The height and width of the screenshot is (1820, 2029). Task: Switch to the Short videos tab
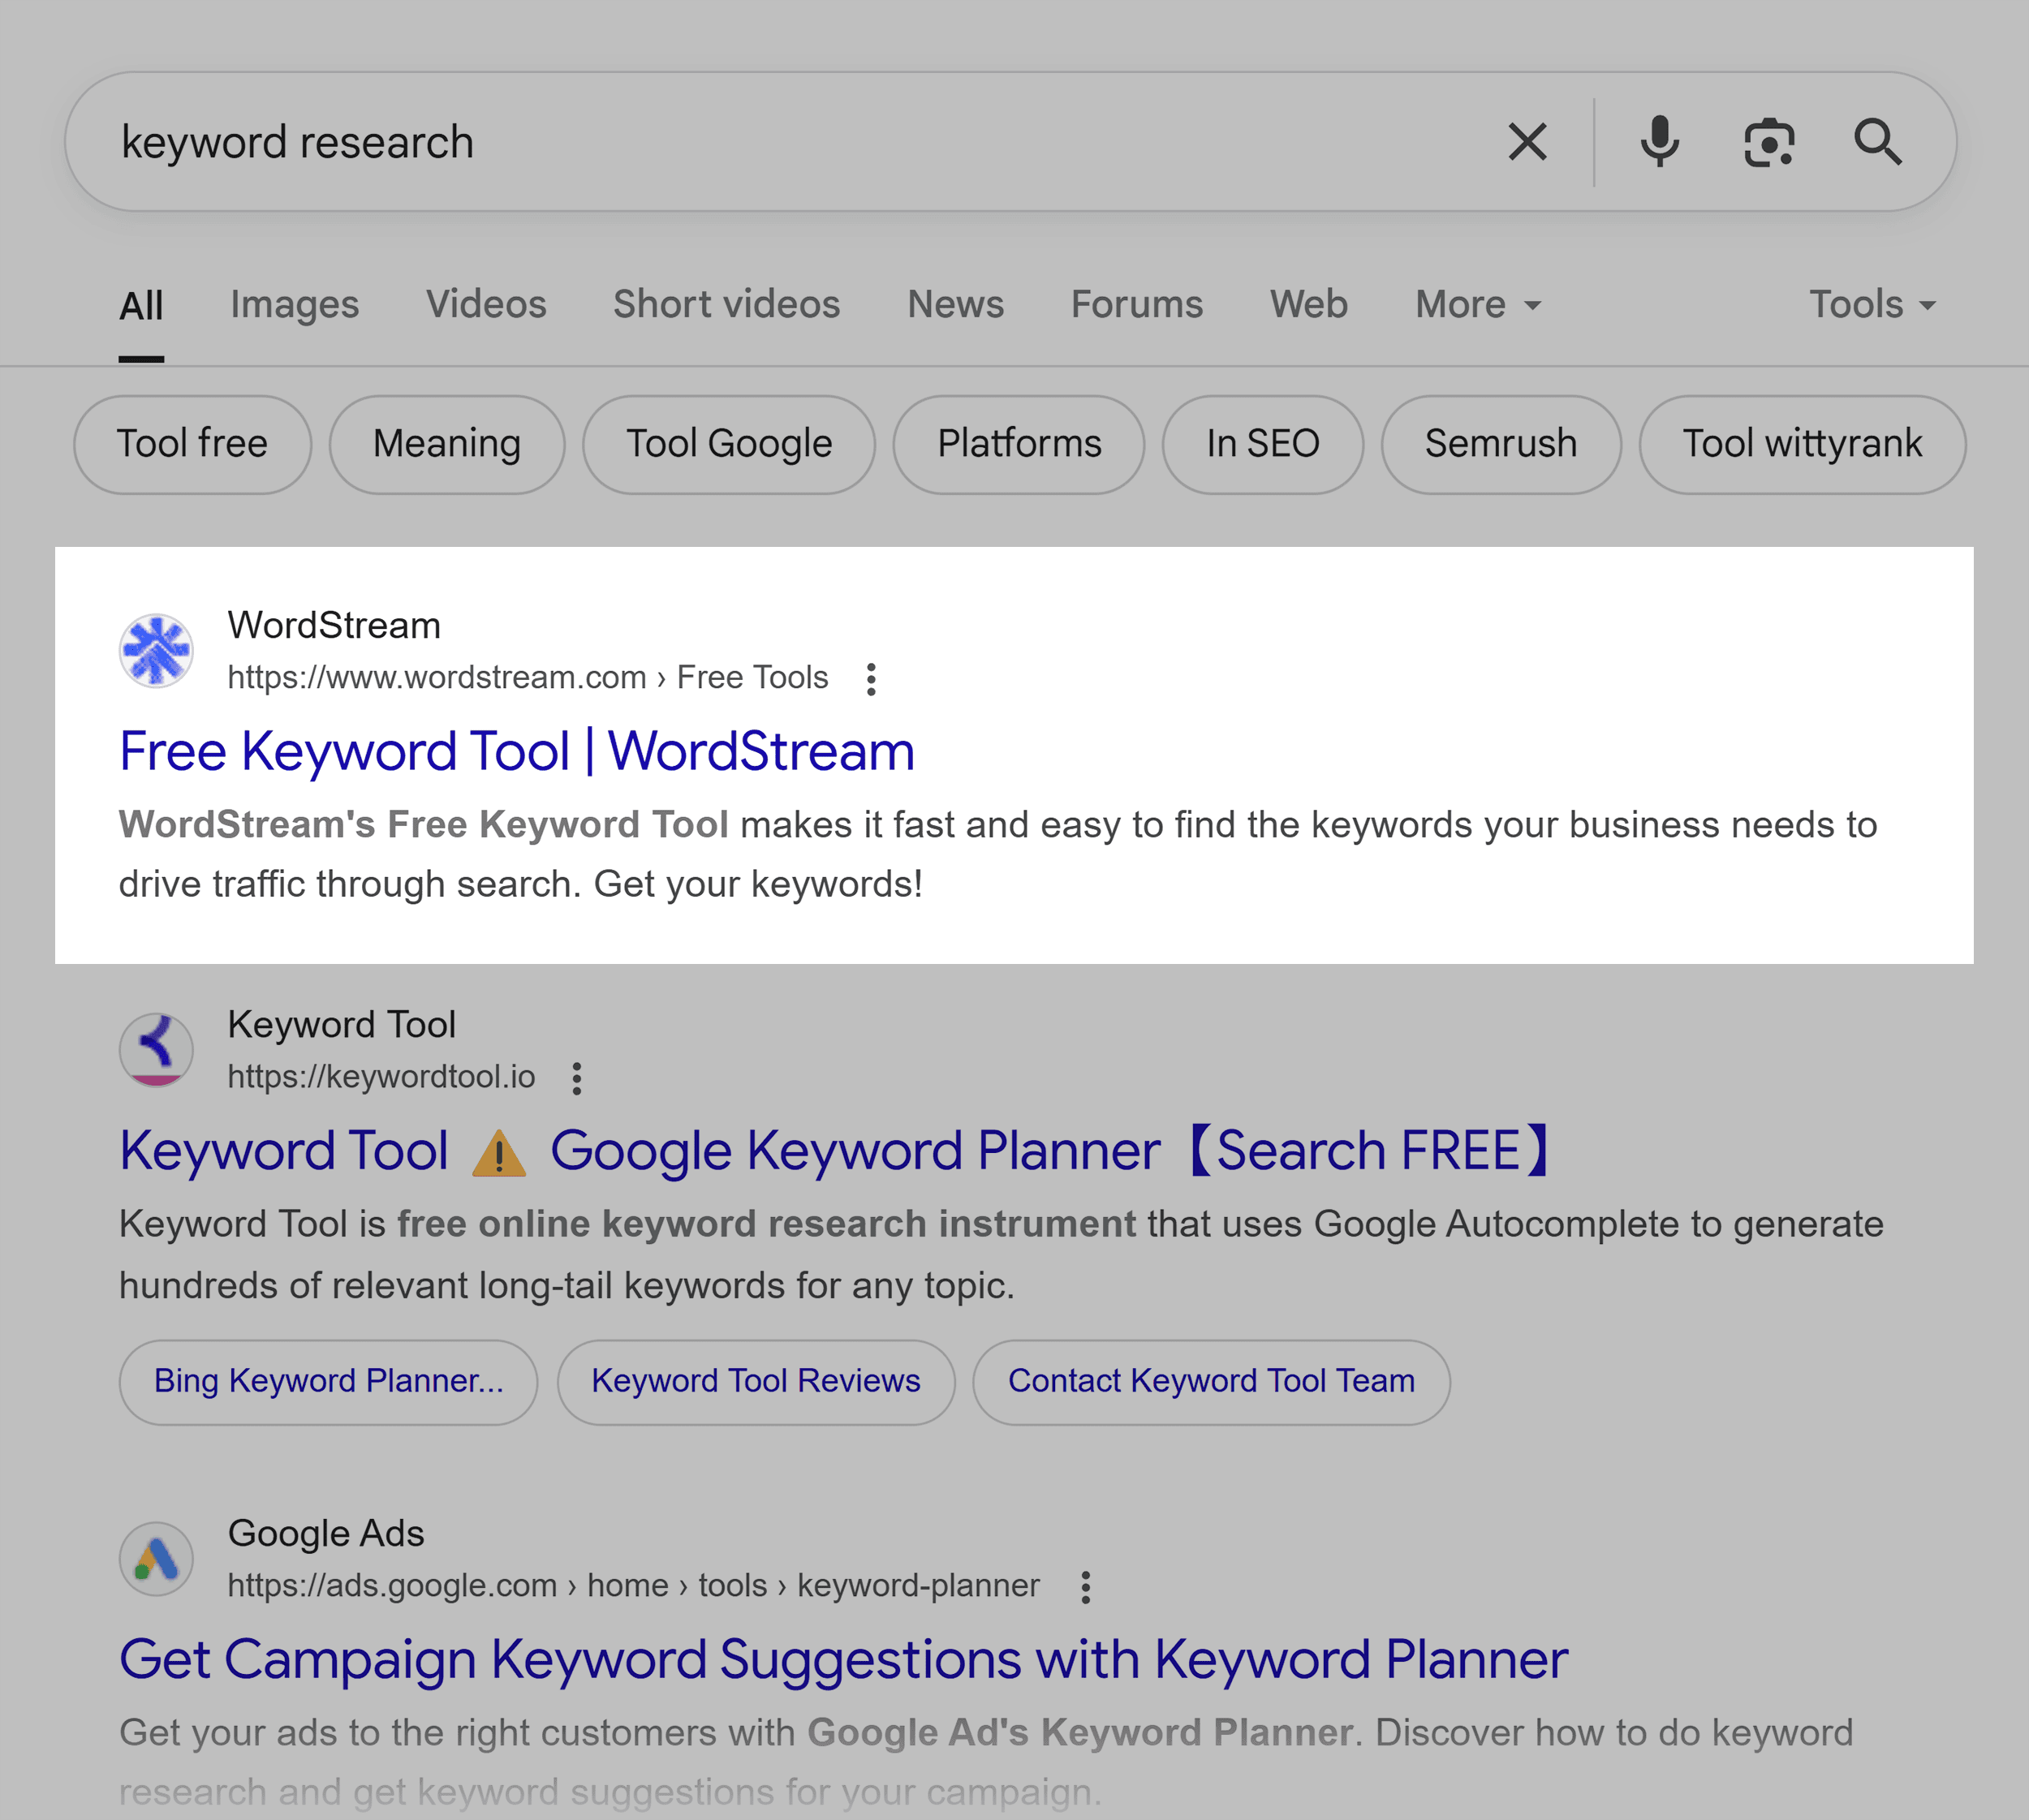(726, 304)
